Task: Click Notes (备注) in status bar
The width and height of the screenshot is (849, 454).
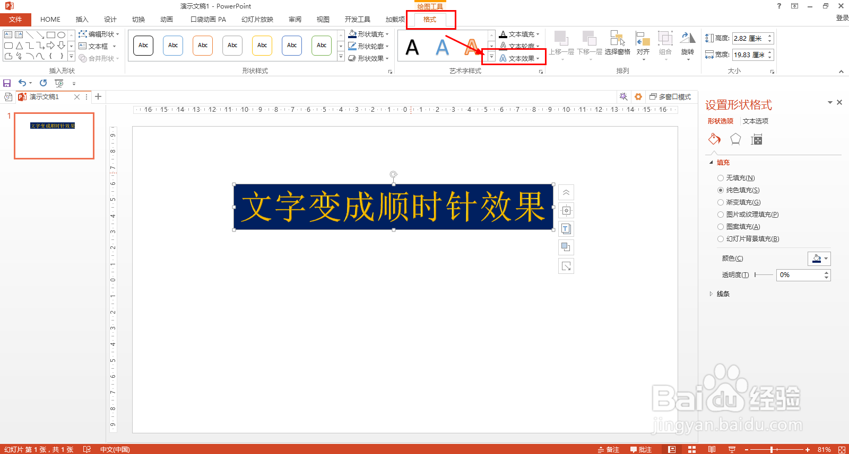Action: point(609,449)
